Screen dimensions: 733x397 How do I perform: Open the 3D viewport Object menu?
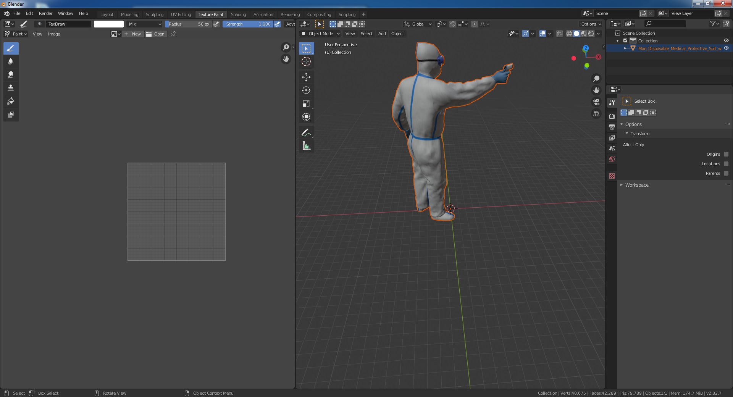[x=397, y=34]
